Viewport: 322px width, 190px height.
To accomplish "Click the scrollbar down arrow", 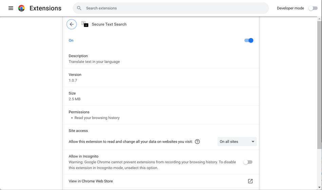I will 319,187.
